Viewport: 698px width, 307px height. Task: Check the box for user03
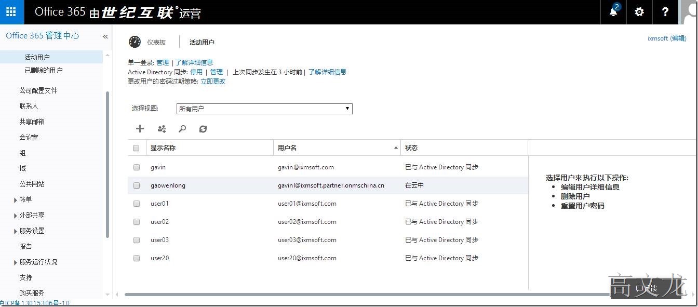pyautogui.click(x=137, y=240)
